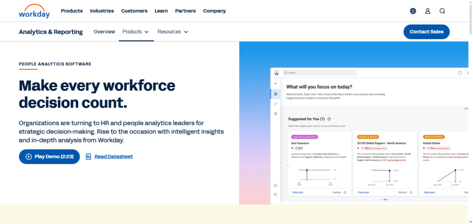Image resolution: width=473 pixels, height=224 pixels.
Task: Click the datasheet document icon
Action: pyautogui.click(x=88, y=157)
